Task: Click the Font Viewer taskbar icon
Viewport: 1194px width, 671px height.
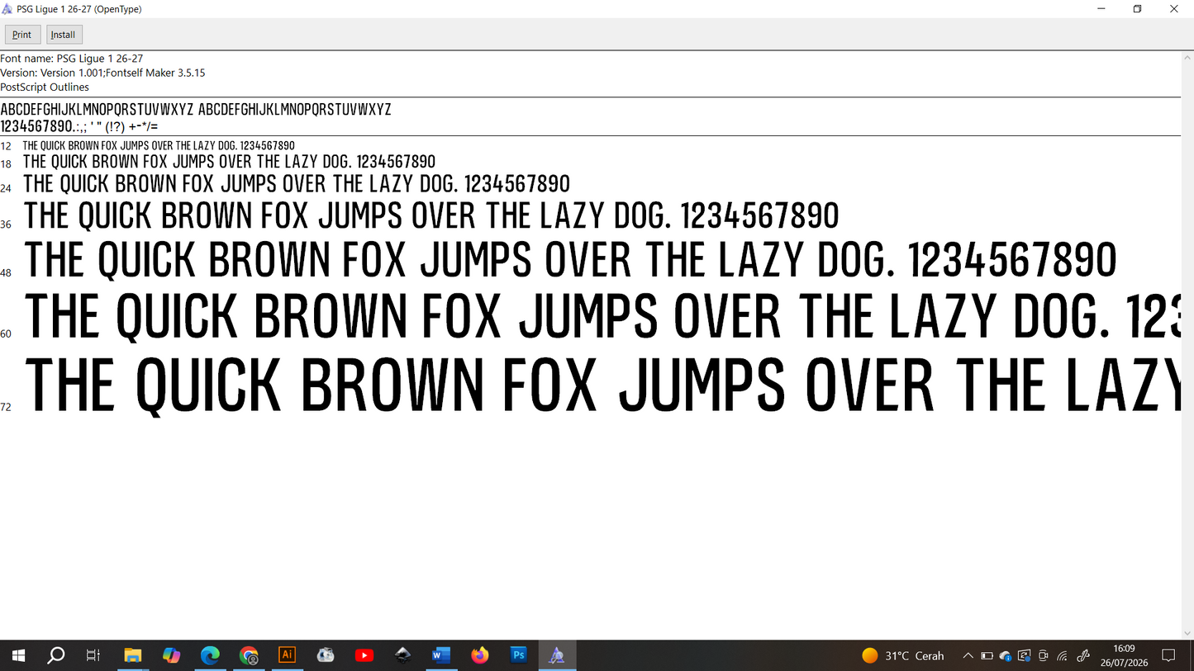Action: tap(557, 655)
